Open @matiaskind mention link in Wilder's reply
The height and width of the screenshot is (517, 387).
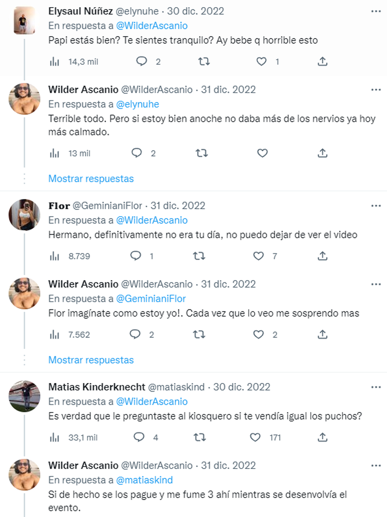click(x=144, y=480)
